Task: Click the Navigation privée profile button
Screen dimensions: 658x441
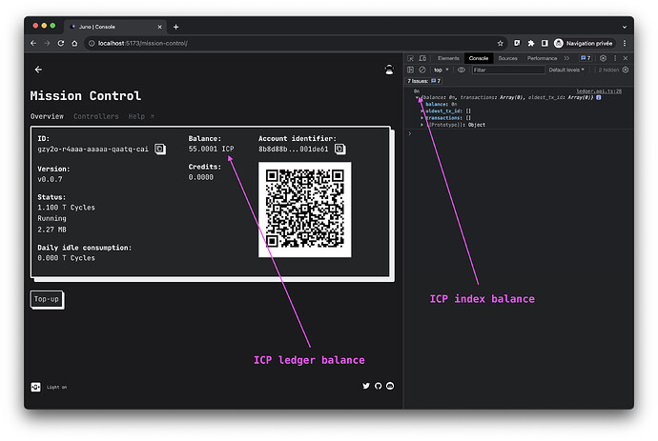Action: (x=584, y=43)
